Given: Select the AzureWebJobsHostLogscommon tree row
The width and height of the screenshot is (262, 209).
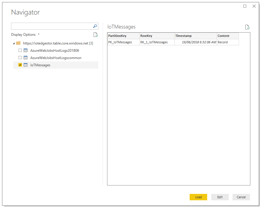Looking at the screenshot, I should point(56,58).
